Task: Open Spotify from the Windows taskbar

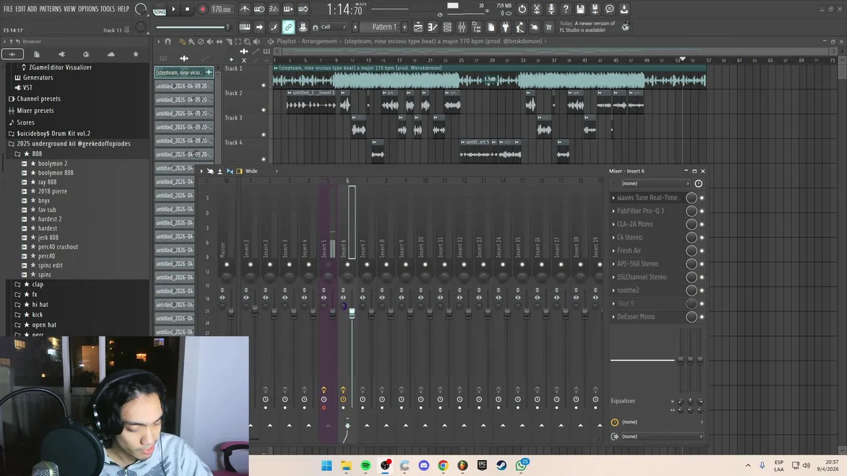Action: coord(365,465)
